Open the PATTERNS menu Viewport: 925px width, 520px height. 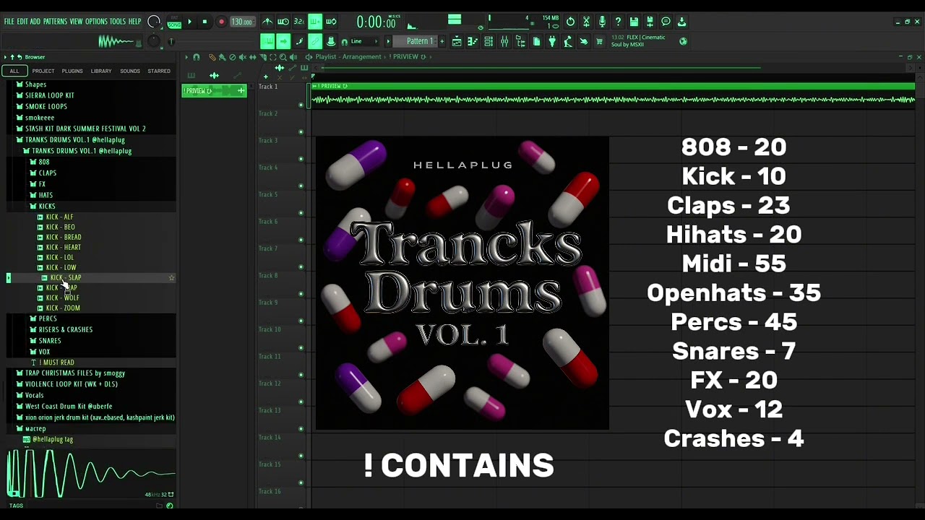55,22
